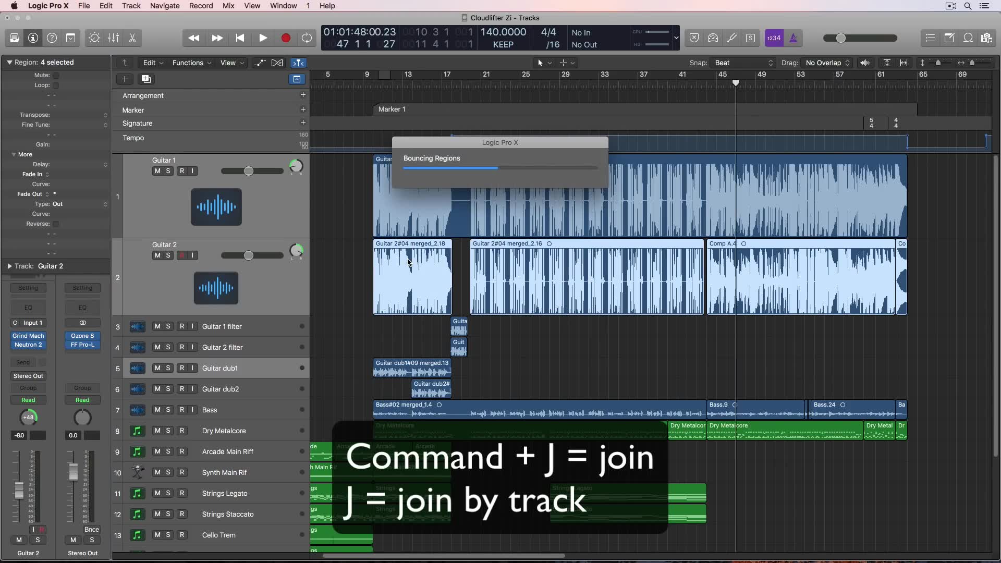Screen dimensions: 1001x563
Task: Open the Library drawer icon
Action: [14, 38]
